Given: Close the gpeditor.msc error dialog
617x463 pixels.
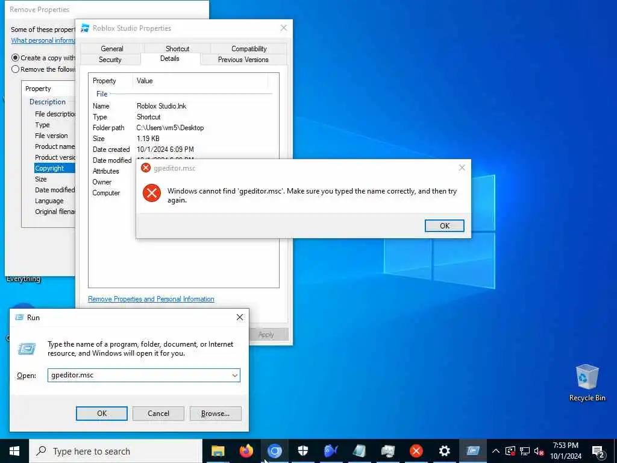Looking at the screenshot, I should 462,168.
